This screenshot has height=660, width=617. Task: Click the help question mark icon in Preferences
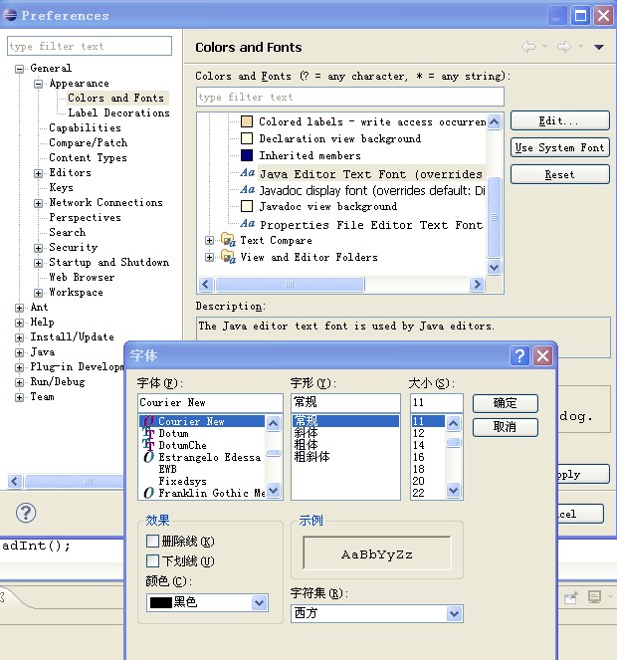(x=26, y=513)
